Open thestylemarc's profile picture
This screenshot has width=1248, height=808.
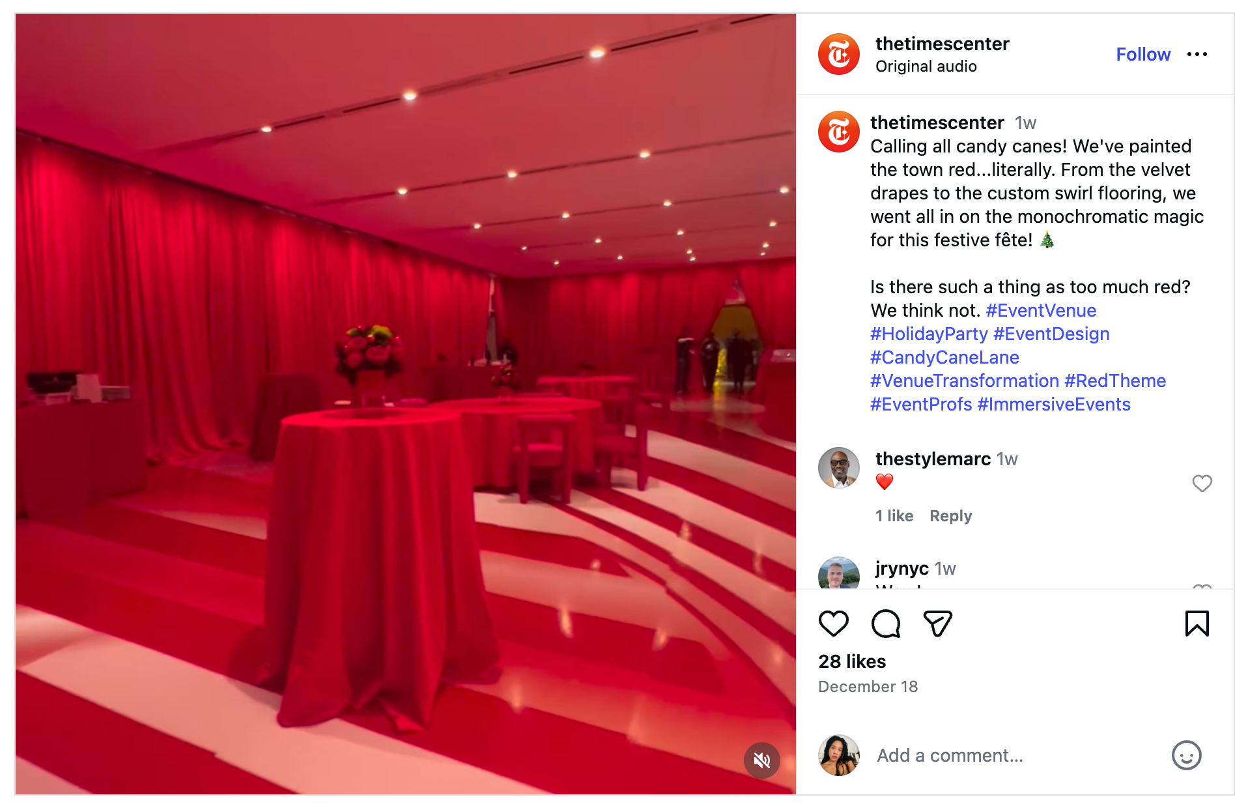click(x=839, y=468)
